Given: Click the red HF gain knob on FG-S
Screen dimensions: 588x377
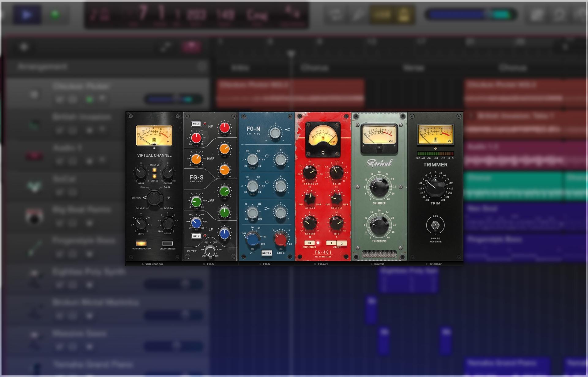Looking at the screenshot, I should (224, 127).
